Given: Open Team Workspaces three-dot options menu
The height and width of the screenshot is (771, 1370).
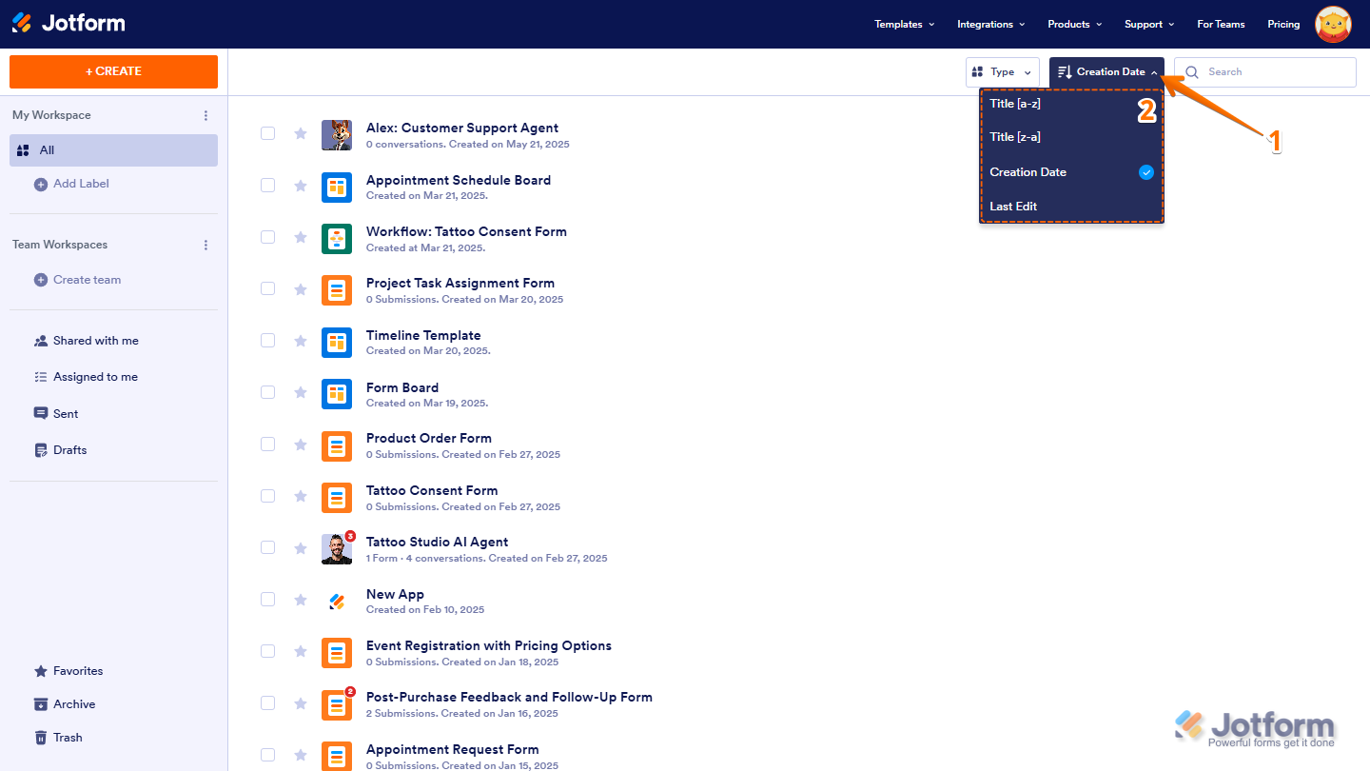Looking at the screenshot, I should 206,245.
